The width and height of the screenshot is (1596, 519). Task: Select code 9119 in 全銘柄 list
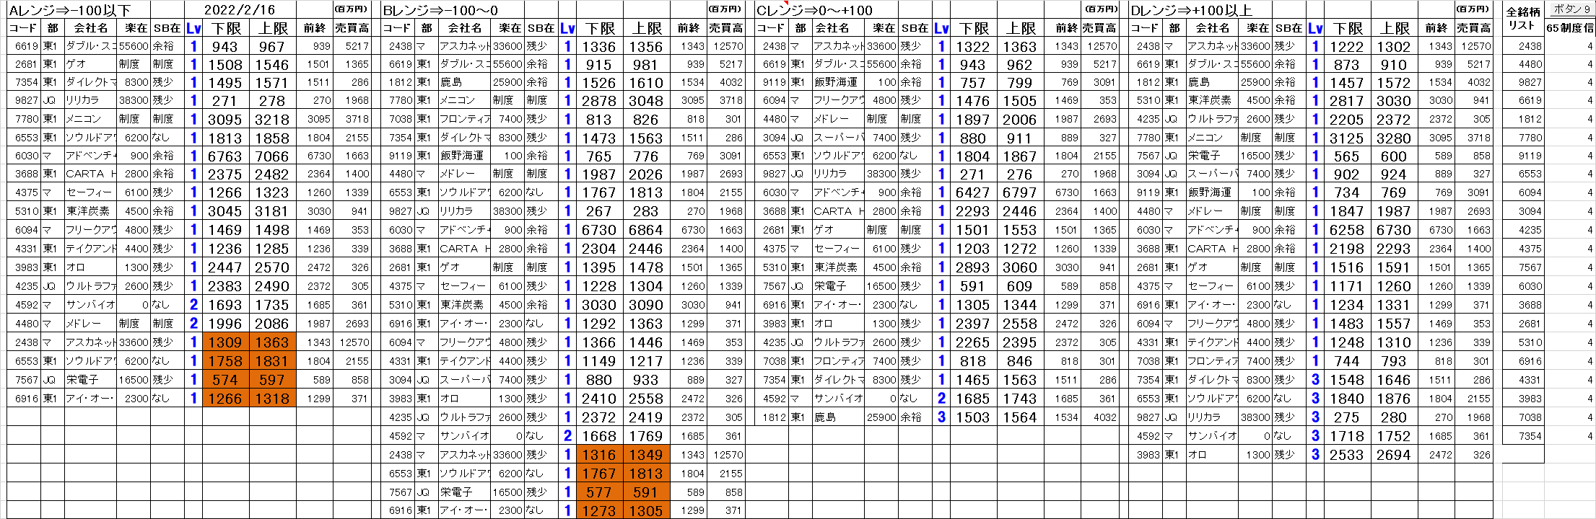click(1523, 156)
